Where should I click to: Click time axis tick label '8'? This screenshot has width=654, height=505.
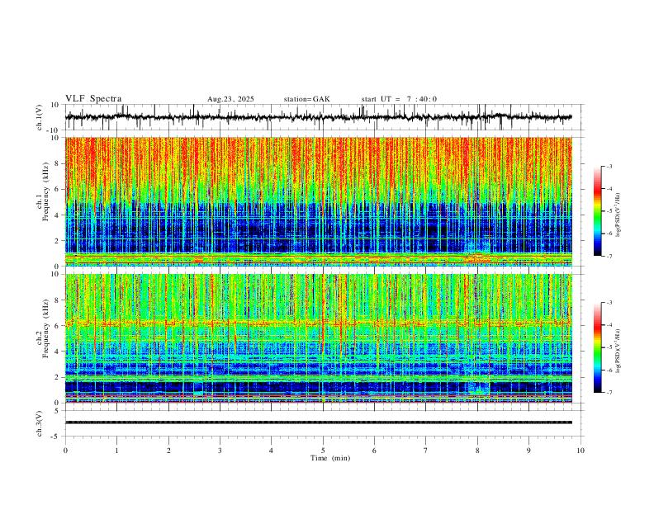477,451
